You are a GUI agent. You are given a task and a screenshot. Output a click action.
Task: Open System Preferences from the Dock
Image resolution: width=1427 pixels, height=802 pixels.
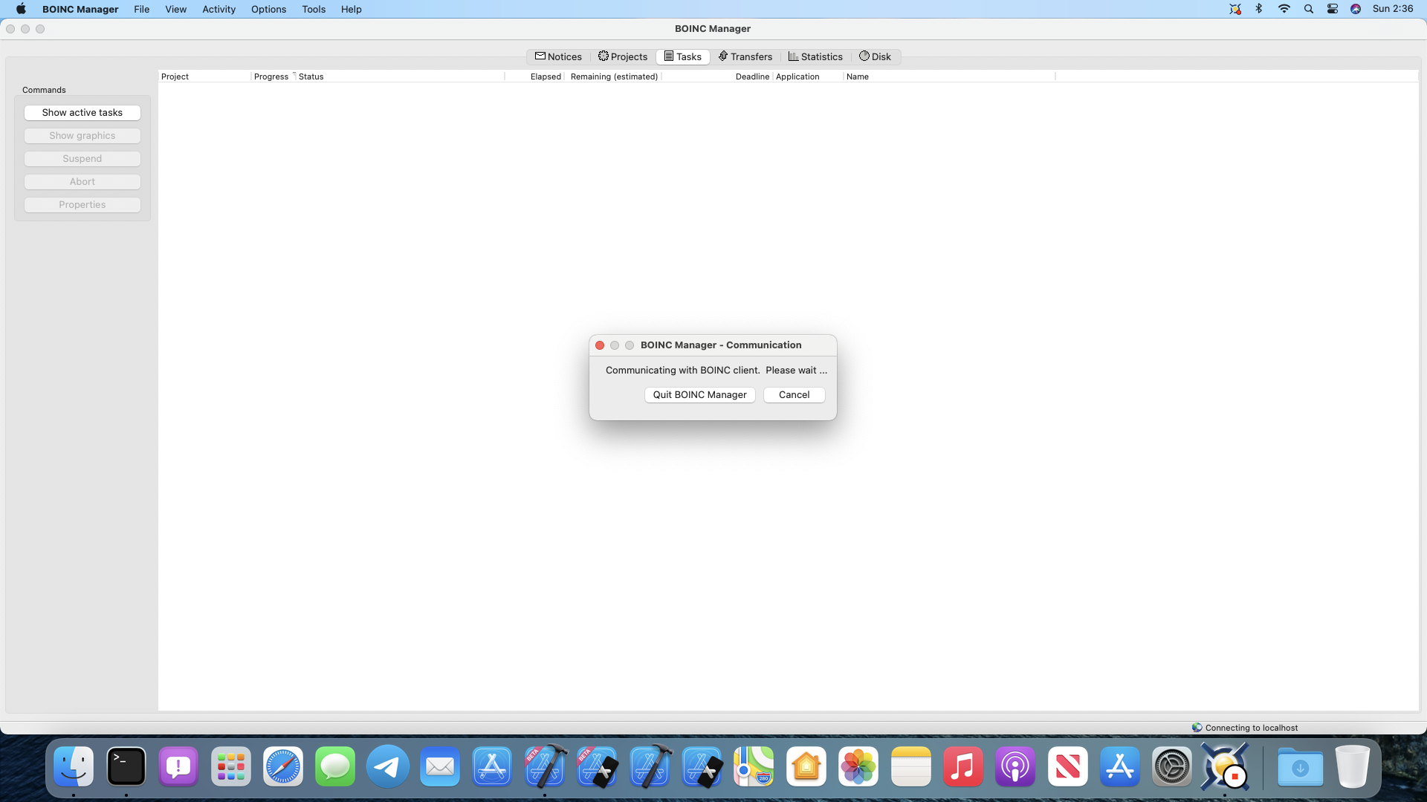(x=1172, y=766)
